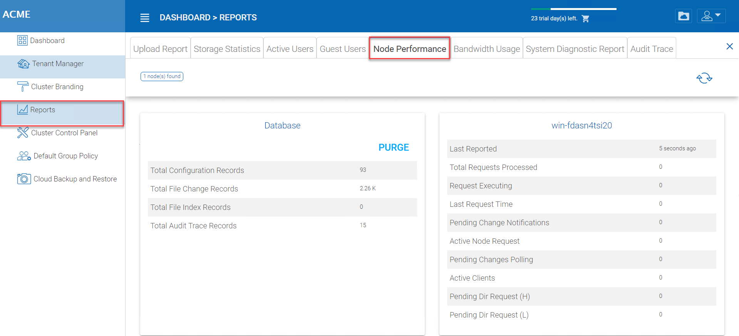739x336 pixels.
Task: Click the Pending Change Notifications row
Action: click(x=581, y=223)
